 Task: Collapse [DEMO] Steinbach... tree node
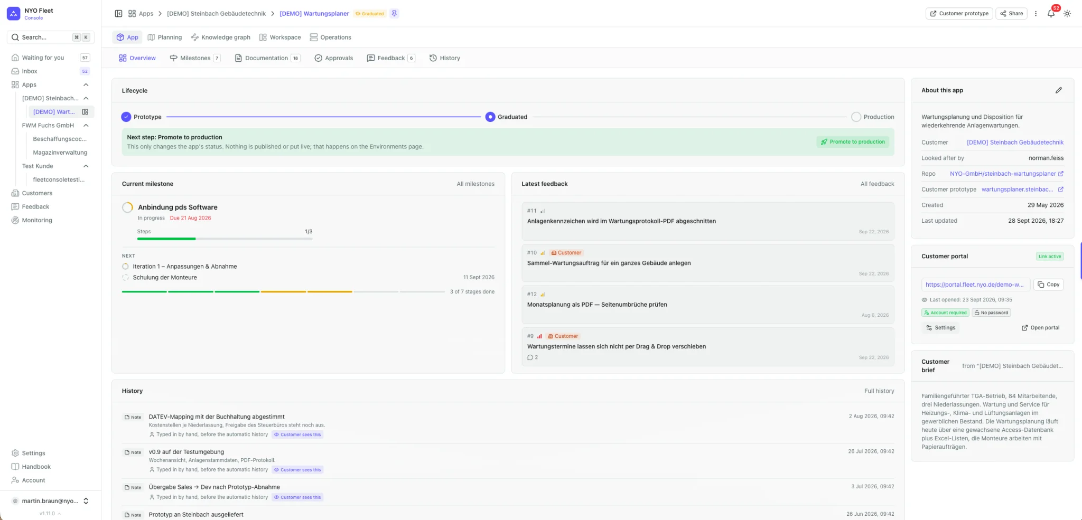tap(86, 98)
